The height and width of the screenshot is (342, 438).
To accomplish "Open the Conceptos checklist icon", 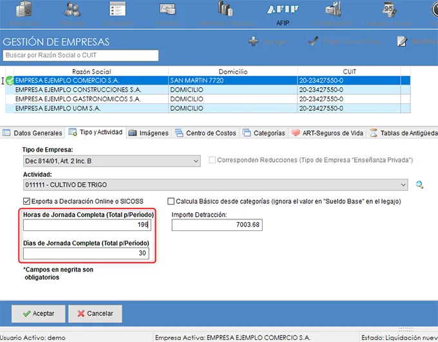I will [117, 9].
